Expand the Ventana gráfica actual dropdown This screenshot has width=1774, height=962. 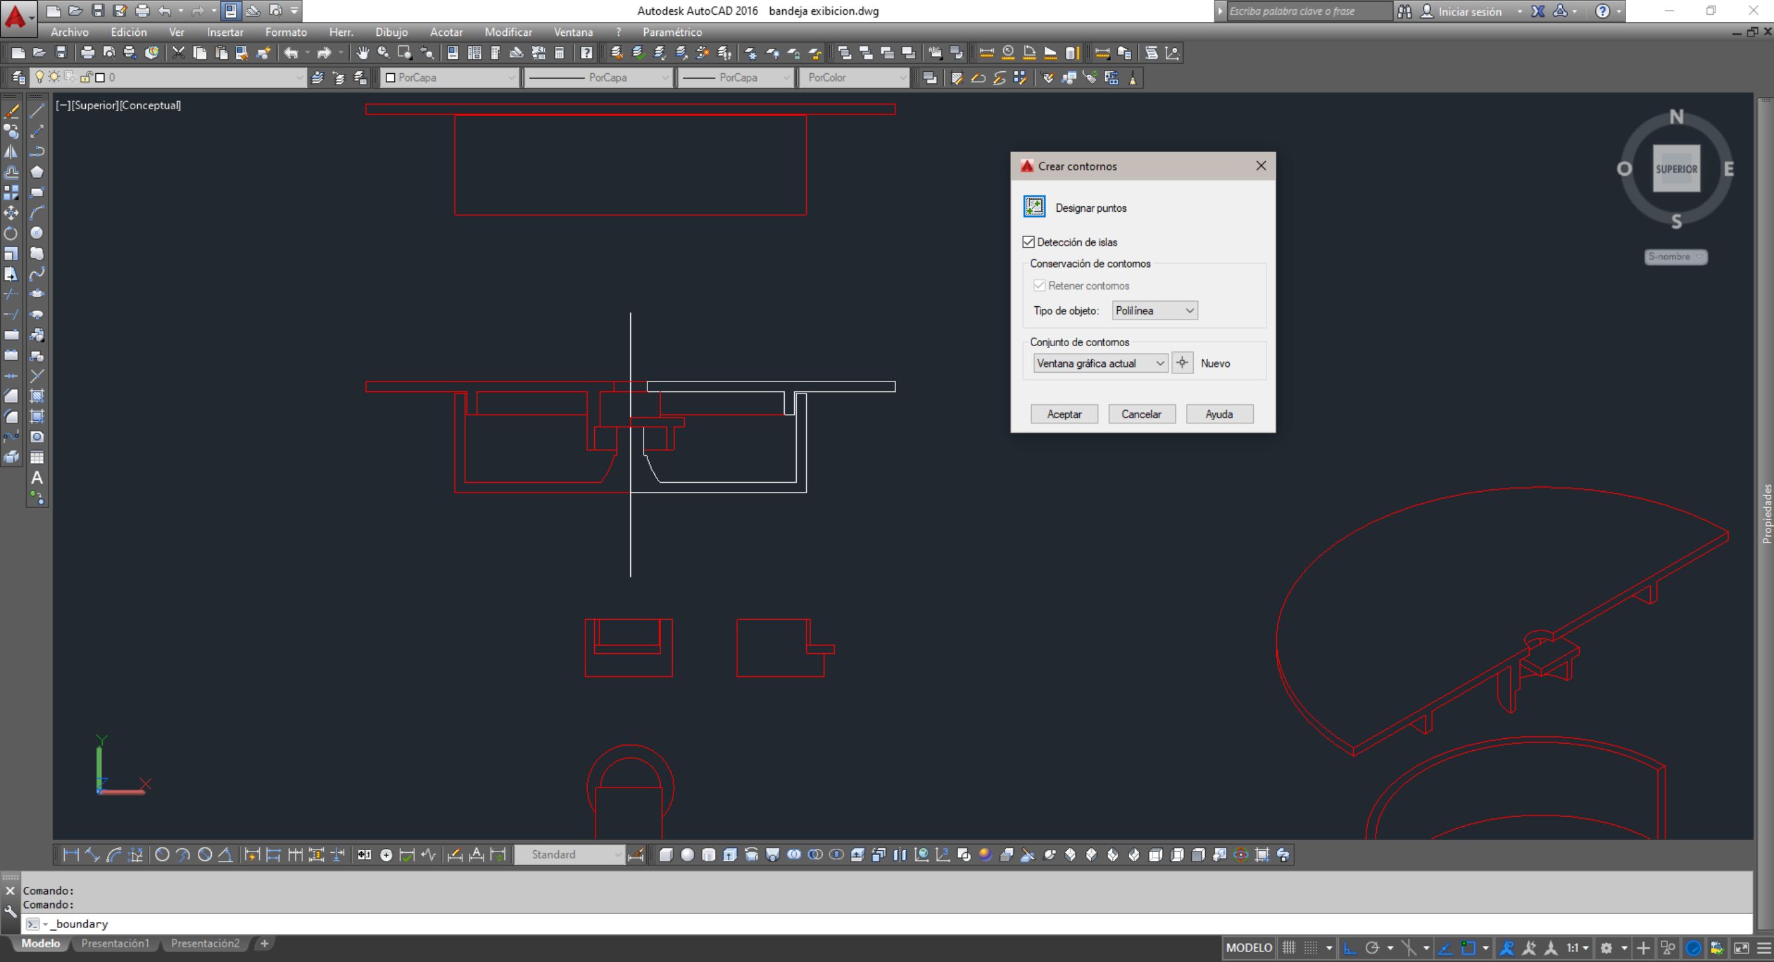[1100, 363]
